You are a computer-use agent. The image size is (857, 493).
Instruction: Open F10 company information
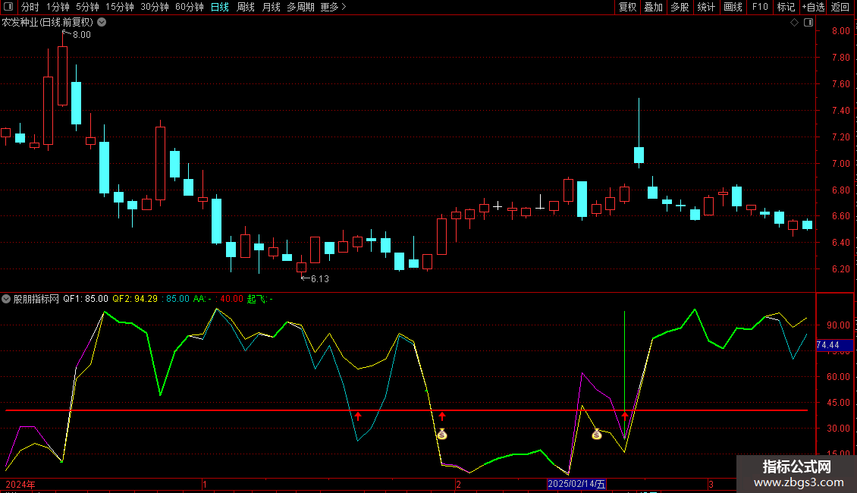click(x=760, y=7)
